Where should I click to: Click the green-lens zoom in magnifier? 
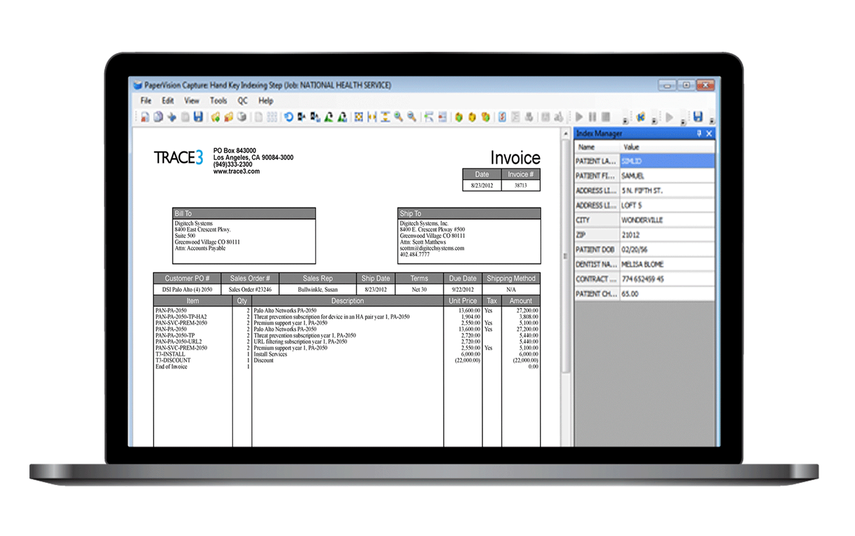[399, 117]
